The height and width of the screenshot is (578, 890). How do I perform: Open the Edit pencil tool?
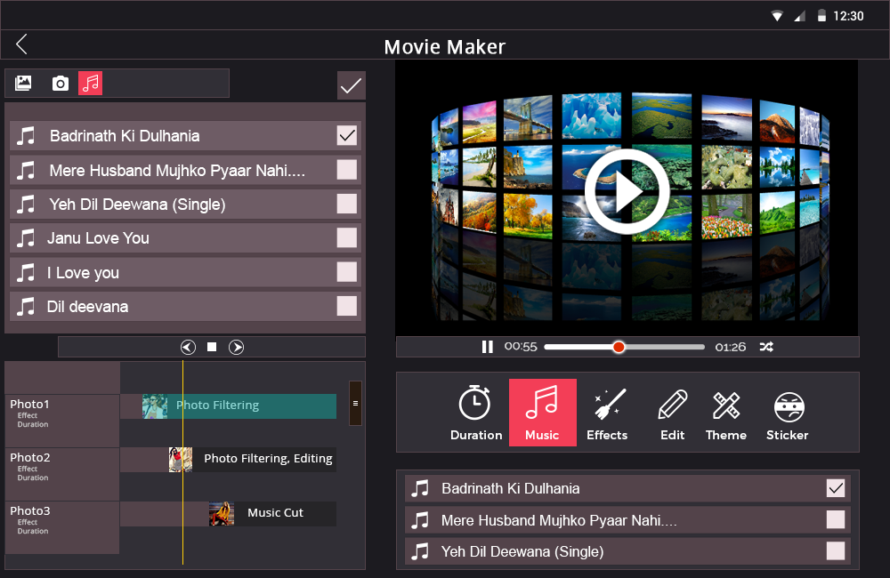673,413
